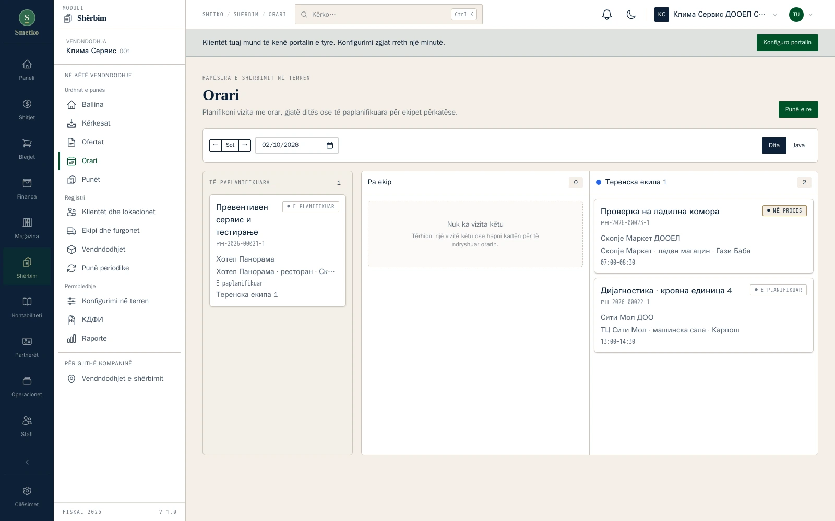Open Blerjet cart module
835x521 pixels.
(27, 150)
